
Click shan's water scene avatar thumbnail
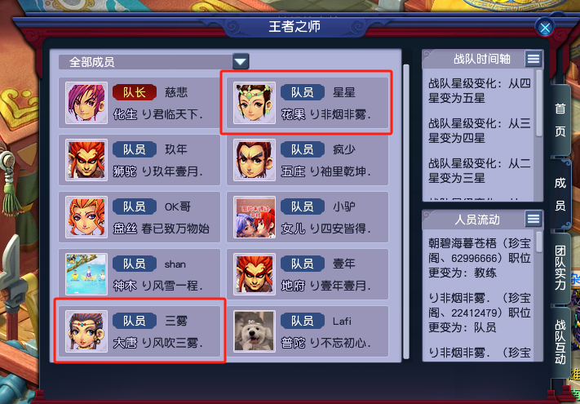pos(86,274)
